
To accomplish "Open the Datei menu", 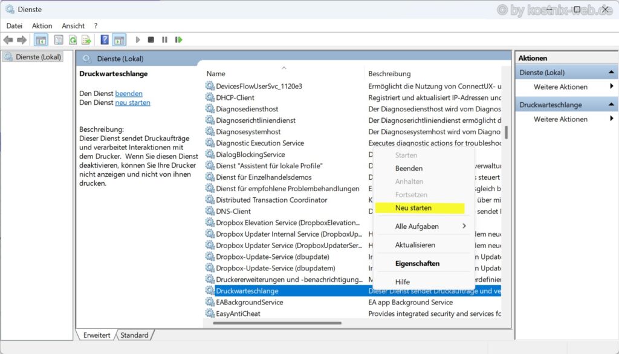I will point(15,25).
